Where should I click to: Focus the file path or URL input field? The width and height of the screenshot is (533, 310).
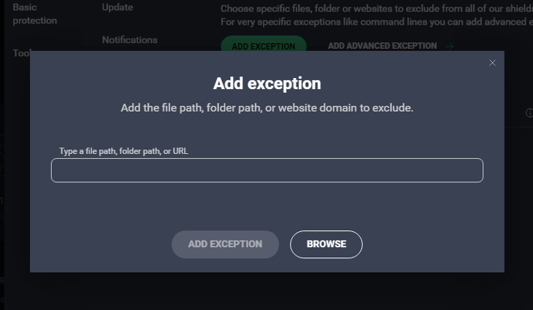[266, 170]
